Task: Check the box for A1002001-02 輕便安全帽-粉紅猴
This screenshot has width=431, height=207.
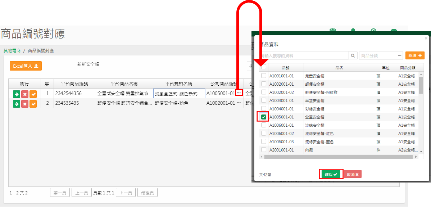Action: pos(264,92)
